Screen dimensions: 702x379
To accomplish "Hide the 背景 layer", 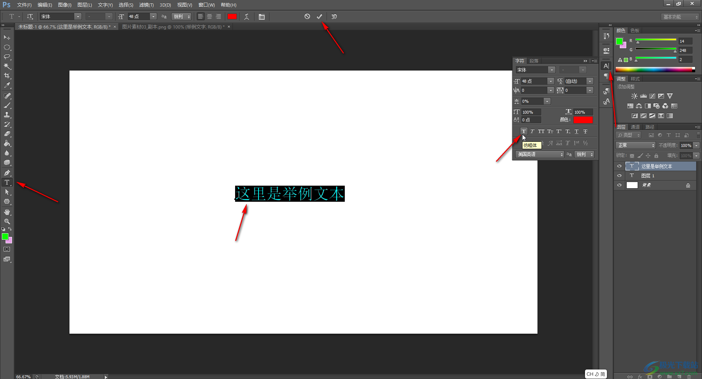I will pos(619,185).
